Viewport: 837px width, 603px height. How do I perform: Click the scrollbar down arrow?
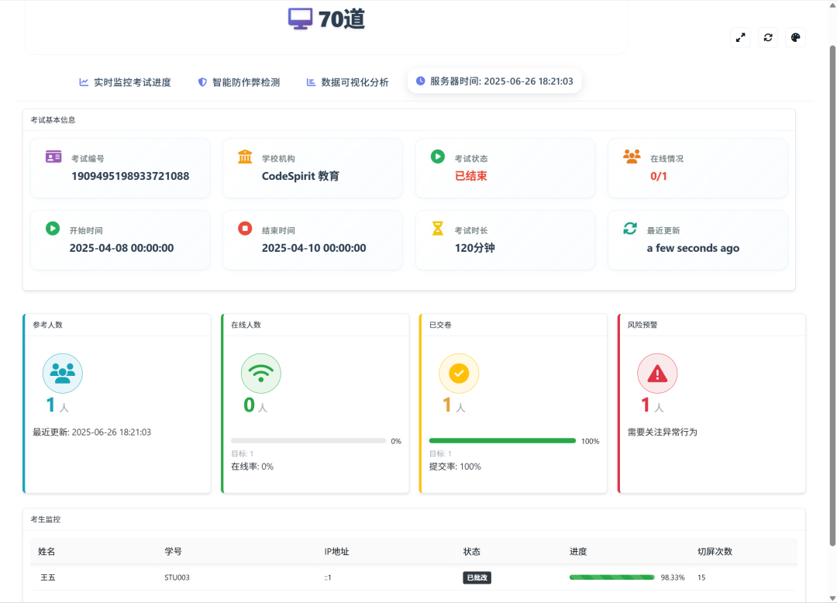[832, 598]
